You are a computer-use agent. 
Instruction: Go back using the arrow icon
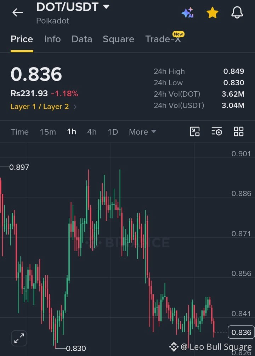coord(17,12)
